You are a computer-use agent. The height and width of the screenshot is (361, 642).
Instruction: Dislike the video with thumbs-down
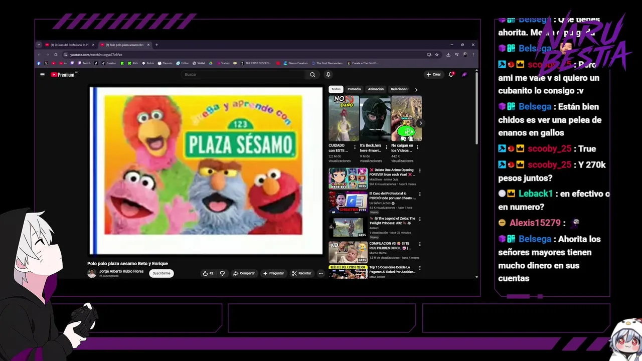pyautogui.click(x=222, y=273)
